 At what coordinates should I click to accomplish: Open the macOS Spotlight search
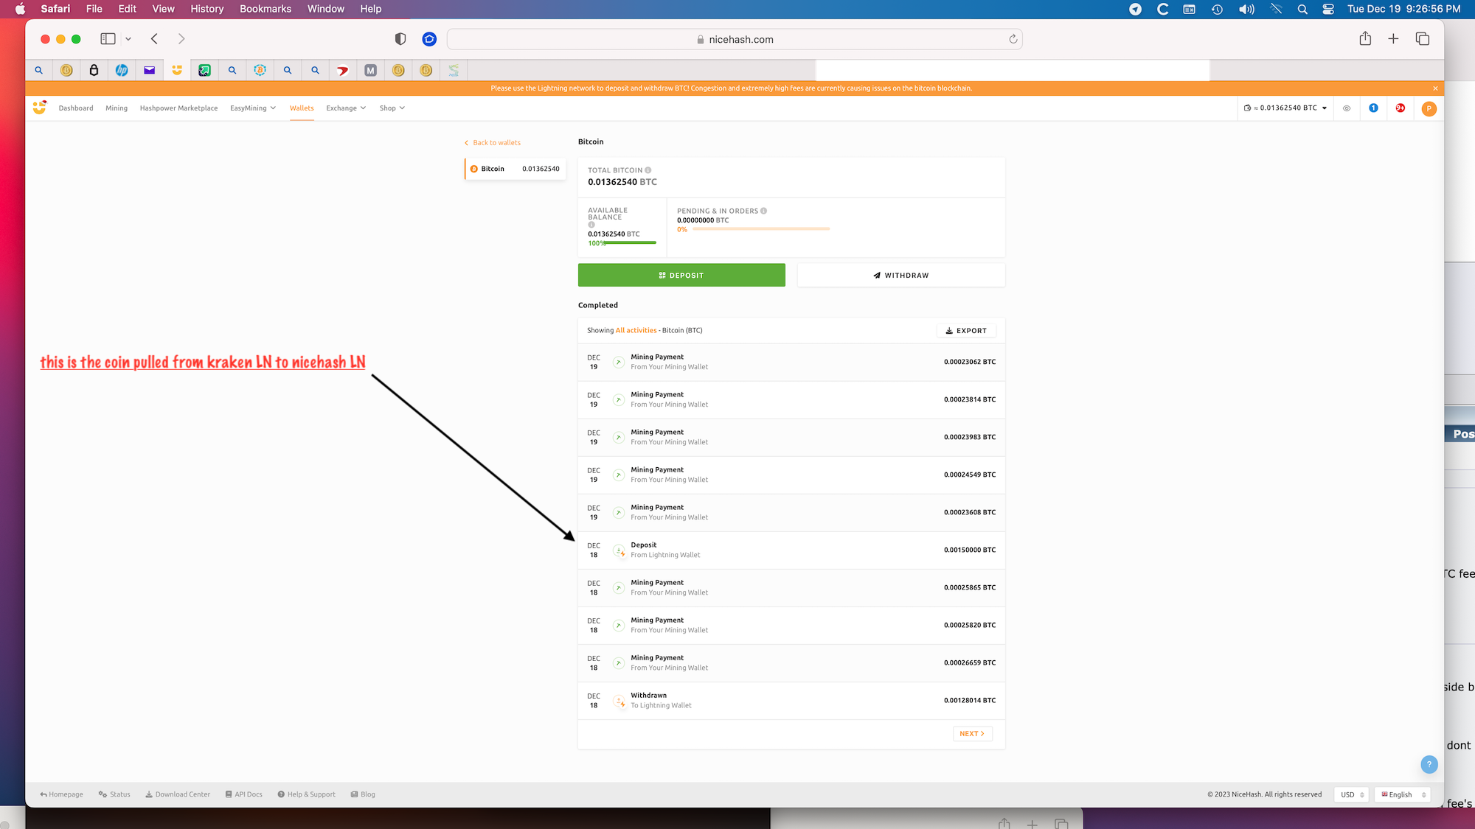1302,9
